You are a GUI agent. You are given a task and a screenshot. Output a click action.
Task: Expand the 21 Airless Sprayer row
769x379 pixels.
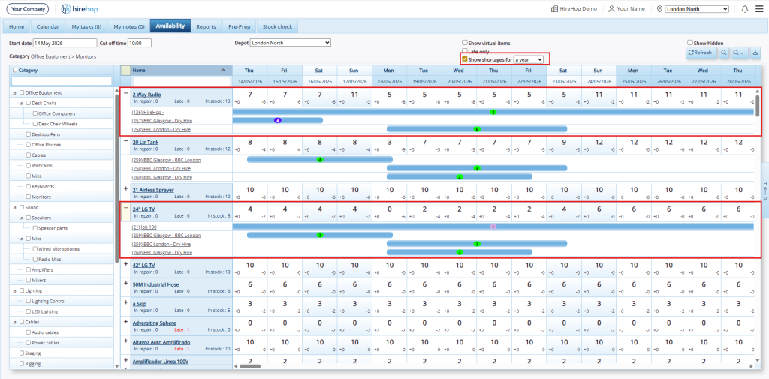pos(126,189)
